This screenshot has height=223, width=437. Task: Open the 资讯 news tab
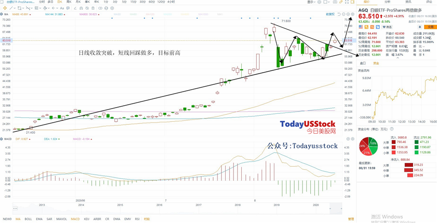click(x=408, y=2)
